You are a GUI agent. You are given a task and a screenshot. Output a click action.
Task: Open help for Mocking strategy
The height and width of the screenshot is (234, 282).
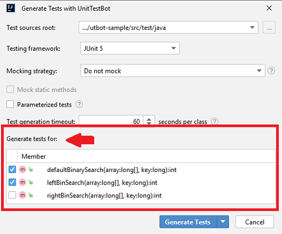pos(271,70)
